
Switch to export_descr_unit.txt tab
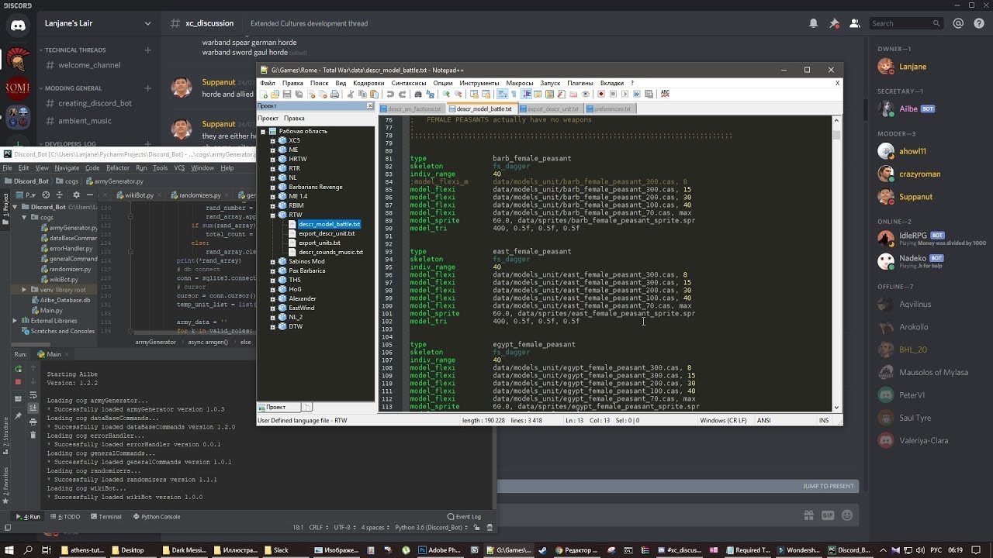click(x=551, y=109)
